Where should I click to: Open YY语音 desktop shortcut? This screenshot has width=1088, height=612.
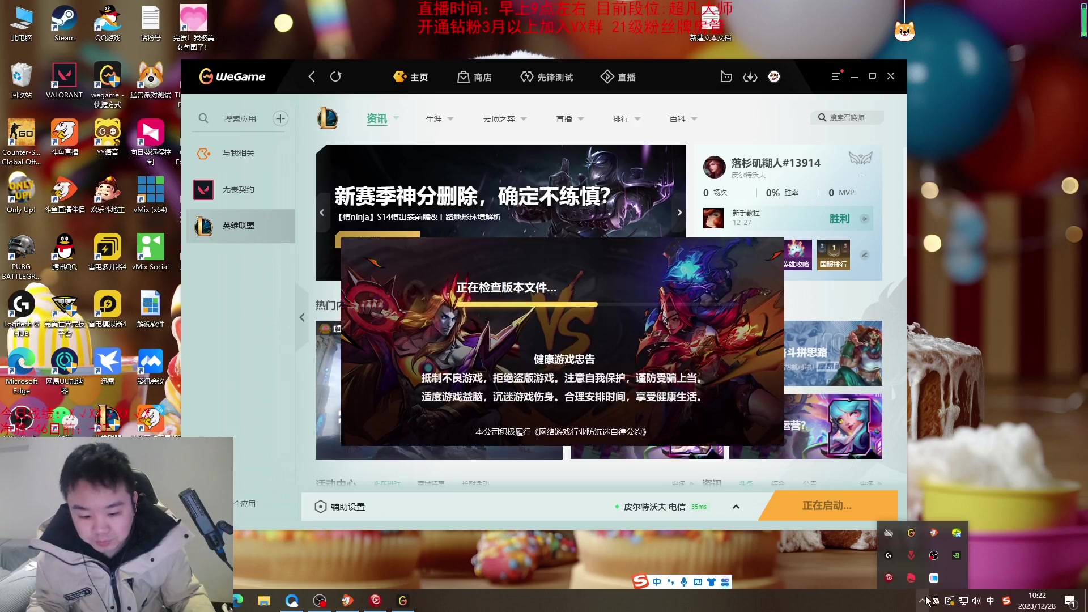point(107,137)
